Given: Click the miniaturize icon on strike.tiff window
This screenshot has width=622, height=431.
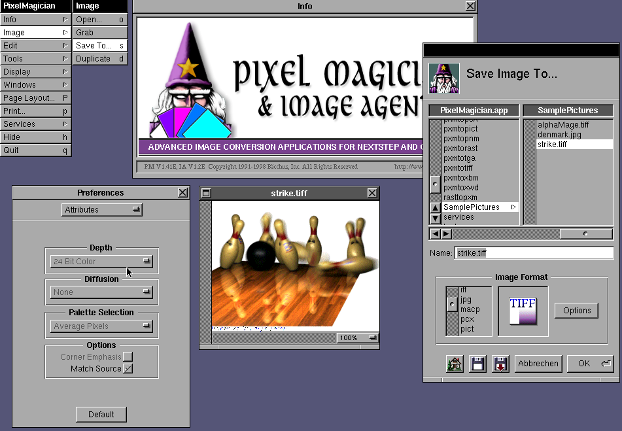Looking at the screenshot, I should click(207, 193).
